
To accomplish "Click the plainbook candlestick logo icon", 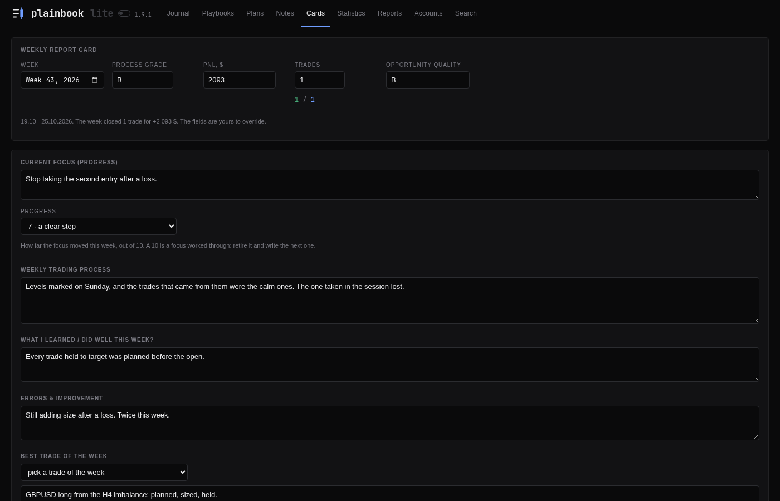I will pyautogui.click(x=18, y=13).
